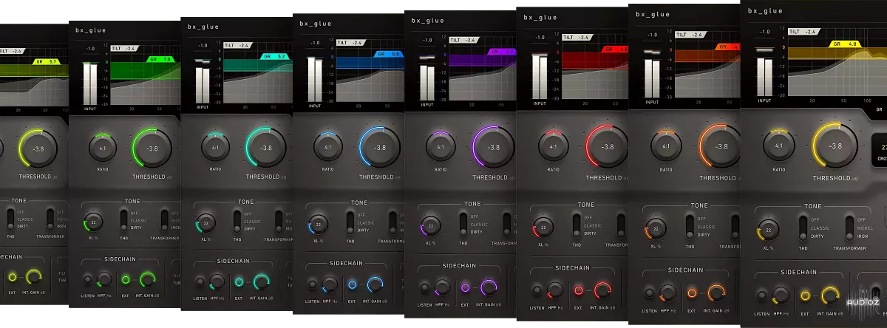887x328 pixels.
Task: Flip the THD switch in orange panel
Action: tap(689, 225)
